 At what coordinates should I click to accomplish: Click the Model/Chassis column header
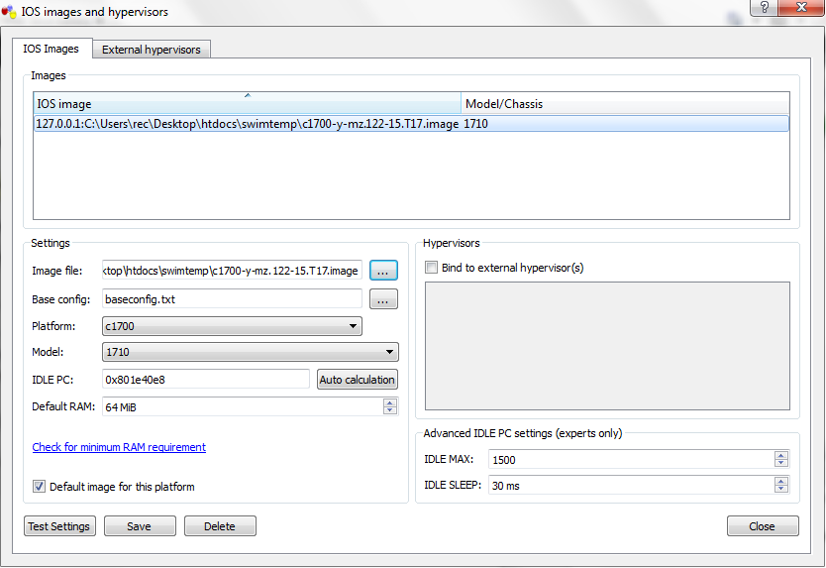tap(625, 103)
